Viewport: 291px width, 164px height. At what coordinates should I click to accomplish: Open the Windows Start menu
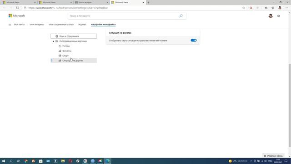3,161
